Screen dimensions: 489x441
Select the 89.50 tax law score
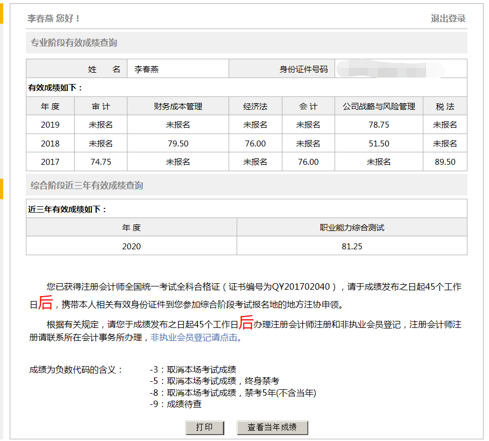pos(445,162)
